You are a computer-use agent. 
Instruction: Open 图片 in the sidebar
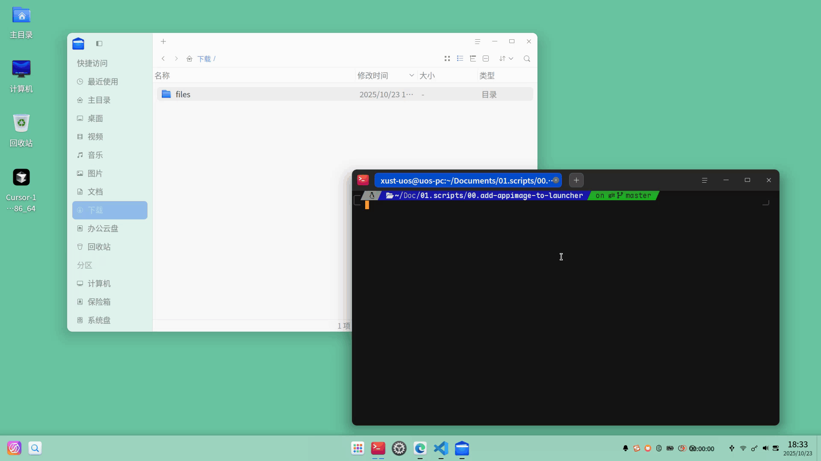point(110,173)
